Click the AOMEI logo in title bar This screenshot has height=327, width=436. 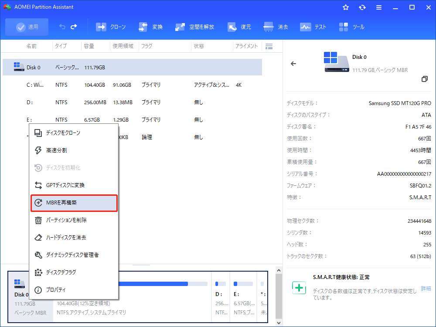click(x=7, y=7)
